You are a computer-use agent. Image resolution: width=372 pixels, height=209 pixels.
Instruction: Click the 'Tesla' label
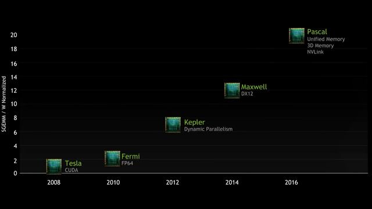73,163
